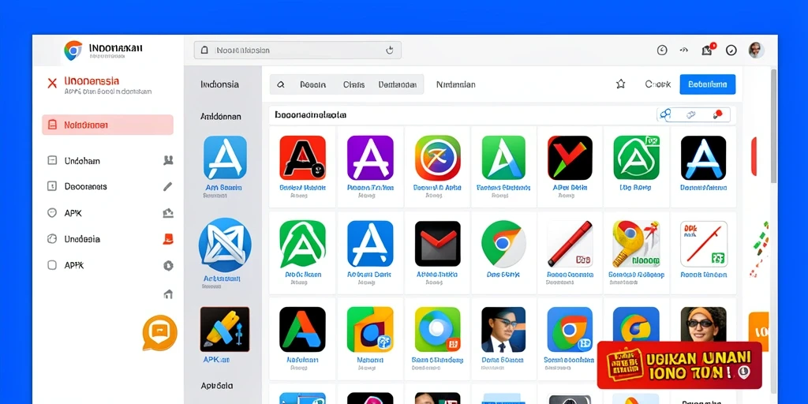This screenshot has width=808, height=404.
Task: Open the red app with the black A
Action: [302, 158]
